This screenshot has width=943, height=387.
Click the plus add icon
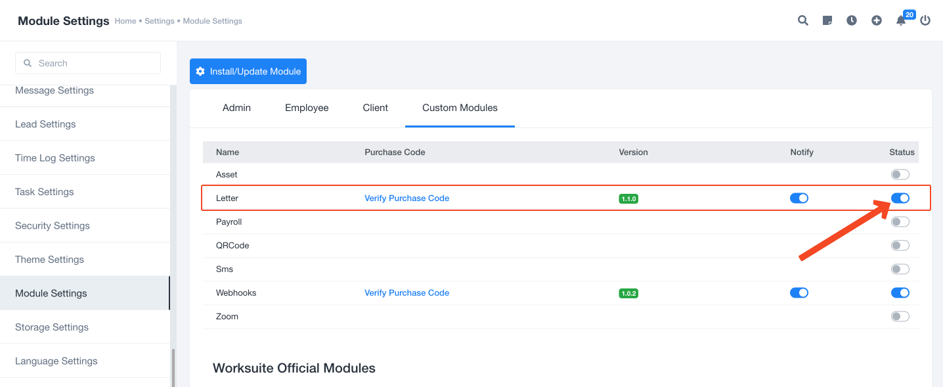(877, 20)
